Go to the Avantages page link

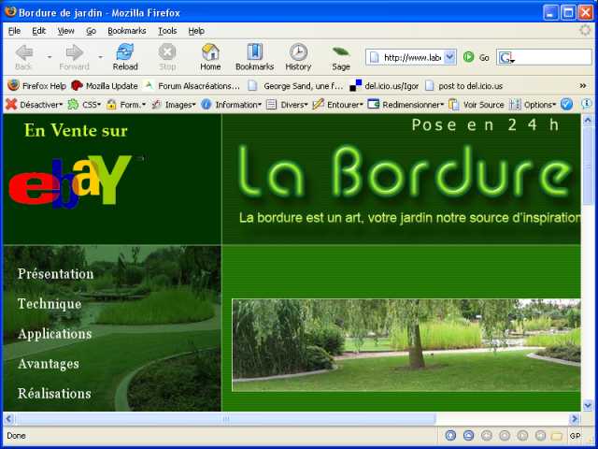click(x=49, y=364)
